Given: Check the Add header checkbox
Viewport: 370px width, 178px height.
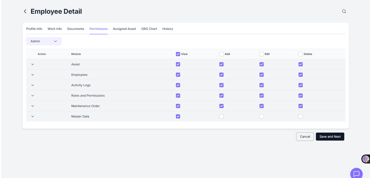Looking at the screenshot, I should tap(221, 54).
